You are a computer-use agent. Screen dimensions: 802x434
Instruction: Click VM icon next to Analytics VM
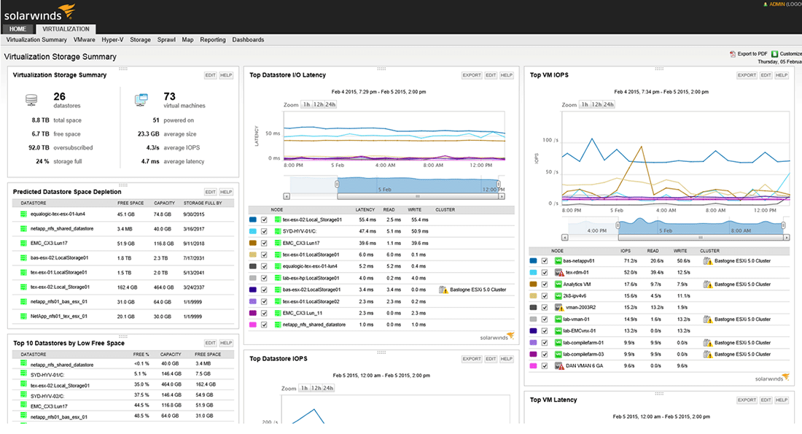[558, 284]
